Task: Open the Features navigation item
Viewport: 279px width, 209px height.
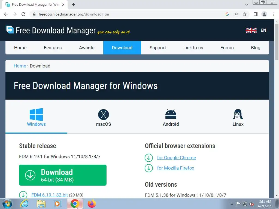Action: [53, 48]
